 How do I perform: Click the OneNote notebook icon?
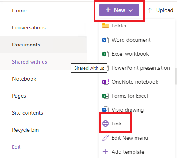click(x=106, y=82)
